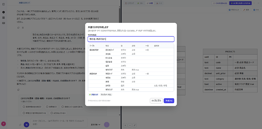The height and width of the screenshot is (129, 262).
Task: Select radio 管理者だけ
Action: click(x=51, y=107)
